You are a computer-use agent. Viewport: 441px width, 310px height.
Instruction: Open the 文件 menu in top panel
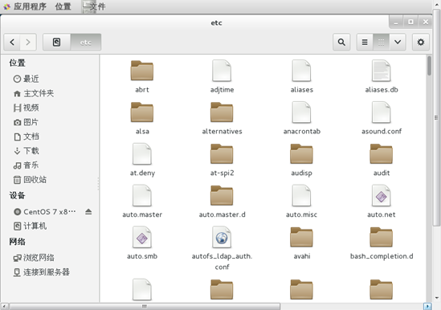pyautogui.click(x=94, y=6)
